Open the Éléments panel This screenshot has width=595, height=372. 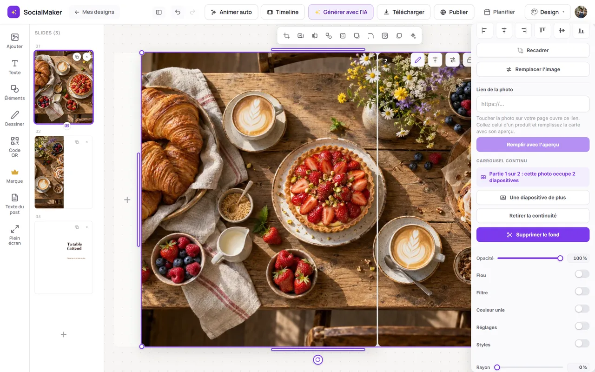pos(14,93)
